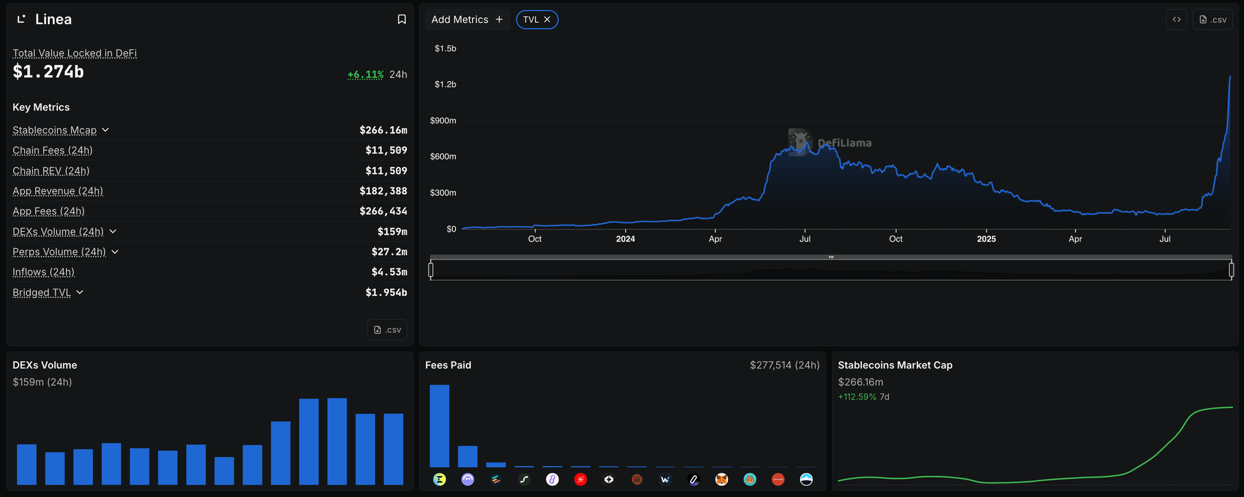Click the MetaMask fox icon
The height and width of the screenshot is (497, 1244).
point(722,479)
